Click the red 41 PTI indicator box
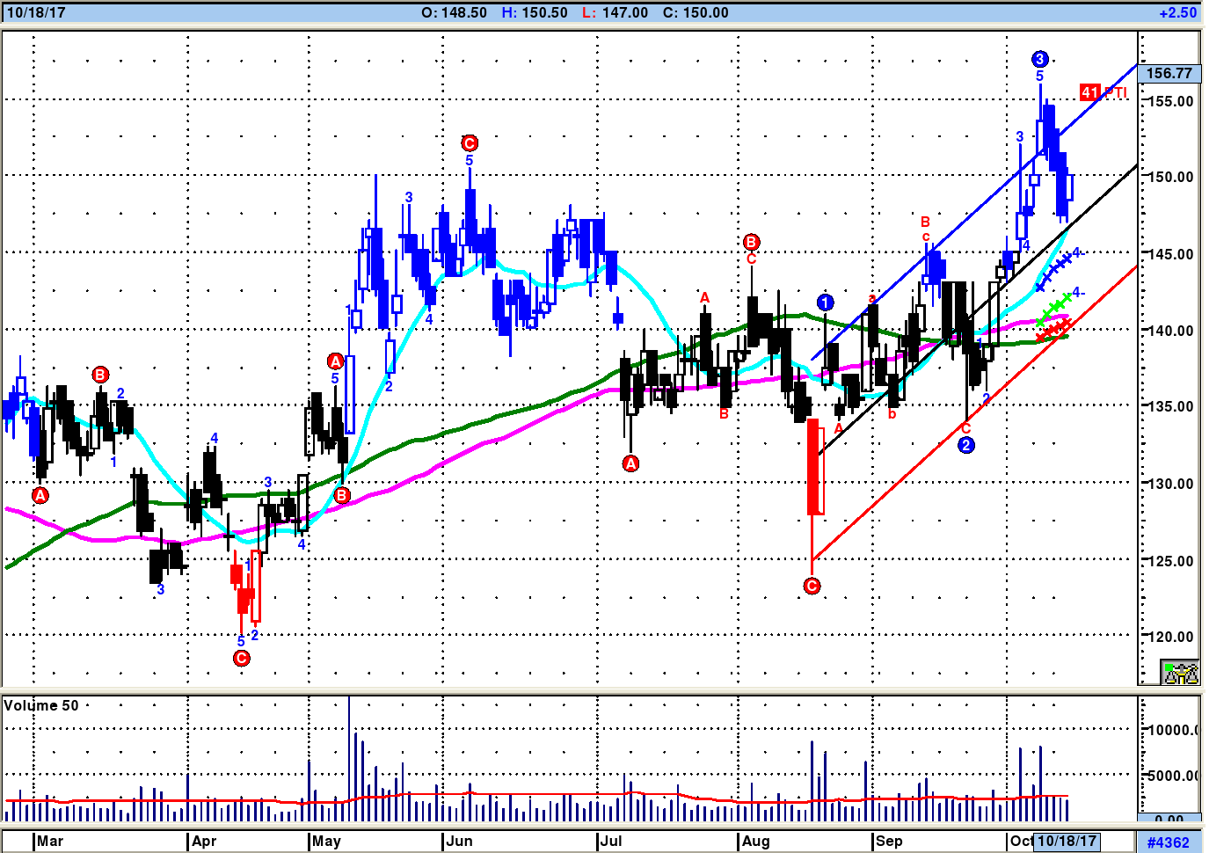The image size is (1231, 853). pyautogui.click(x=1089, y=92)
